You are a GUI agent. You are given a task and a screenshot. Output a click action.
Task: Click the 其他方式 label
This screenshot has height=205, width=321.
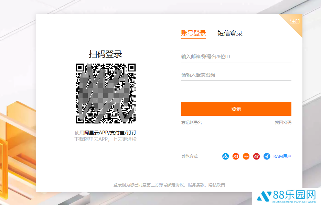[x=189, y=156]
